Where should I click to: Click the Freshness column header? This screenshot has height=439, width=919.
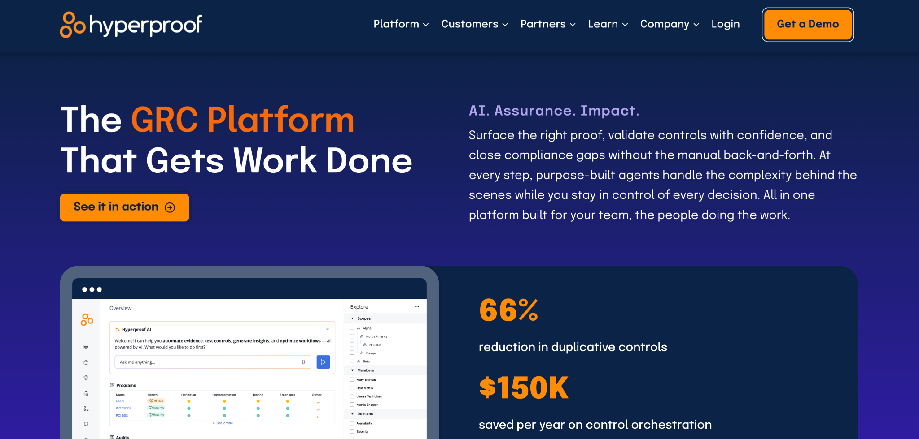tap(288, 395)
